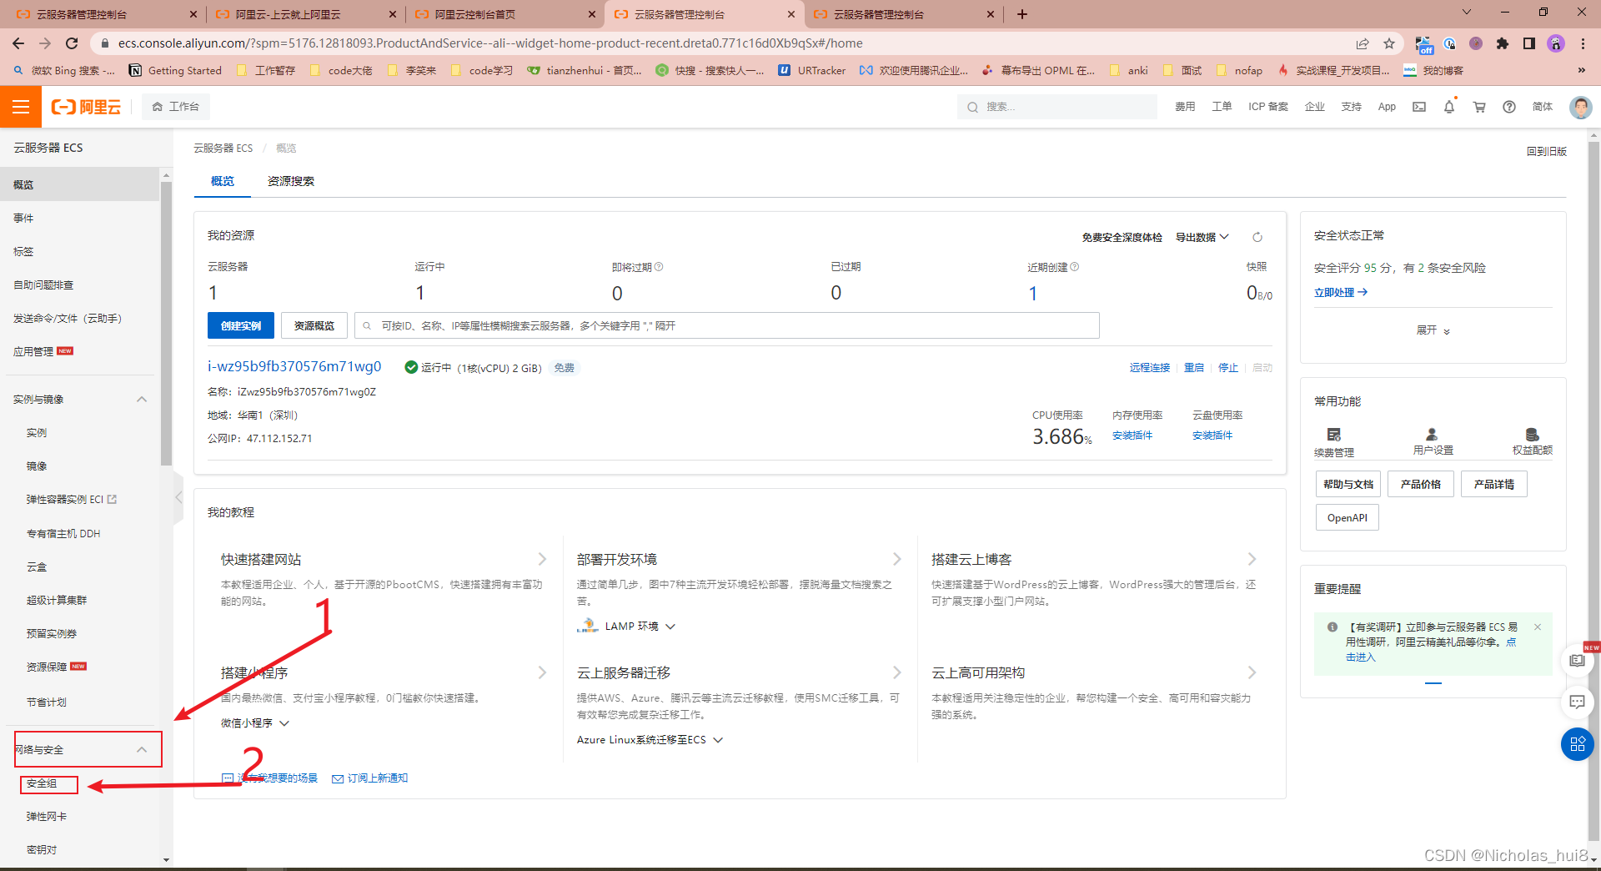Share this page via address bar icon
The height and width of the screenshot is (871, 1601).
point(1363,43)
